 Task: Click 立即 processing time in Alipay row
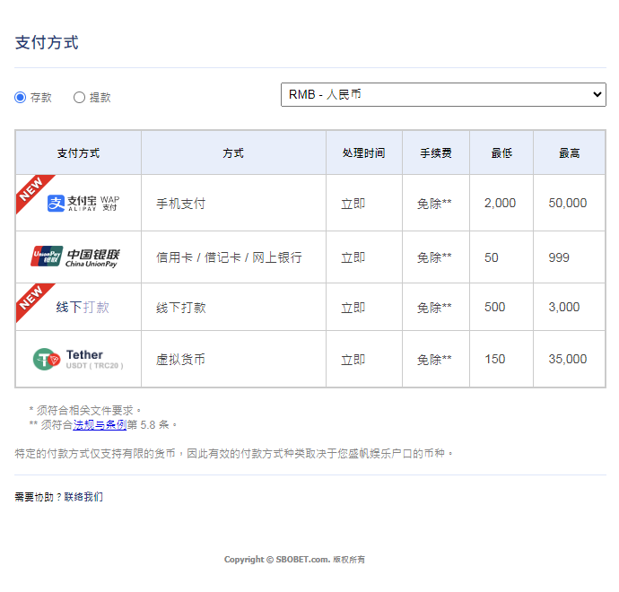pos(353,204)
